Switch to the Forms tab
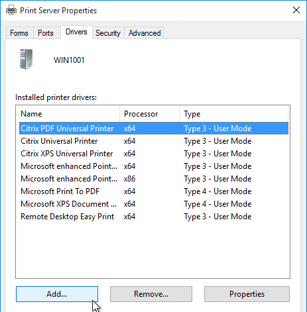Viewport: 307px width, 312px height. coord(19,33)
